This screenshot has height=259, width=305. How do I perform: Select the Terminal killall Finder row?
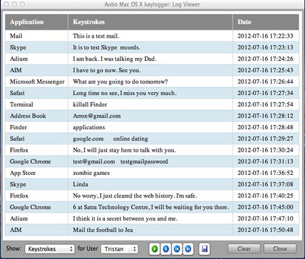pyautogui.click(x=152, y=104)
